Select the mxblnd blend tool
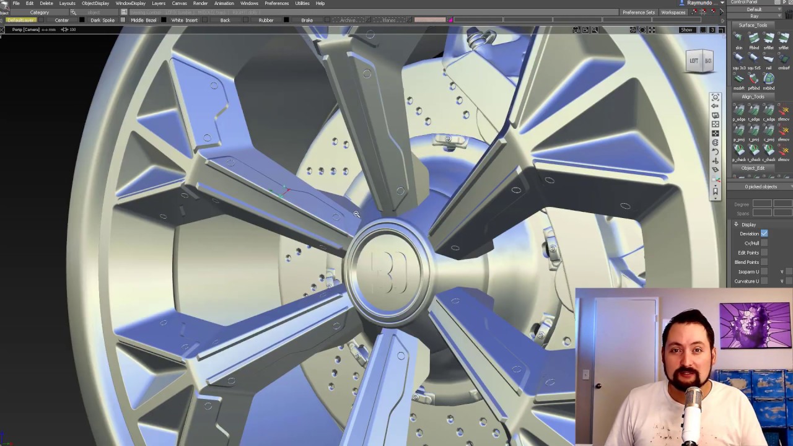Screen dimensions: 793x446 coord(768,81)
